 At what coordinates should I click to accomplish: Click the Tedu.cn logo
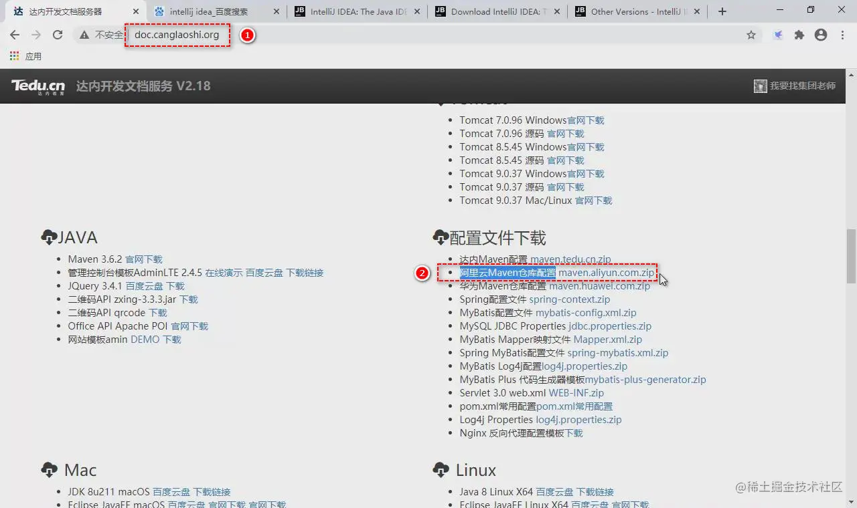click(37, 86)
